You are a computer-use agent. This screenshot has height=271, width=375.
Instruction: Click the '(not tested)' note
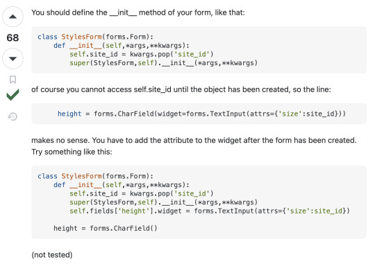point(52,255)
